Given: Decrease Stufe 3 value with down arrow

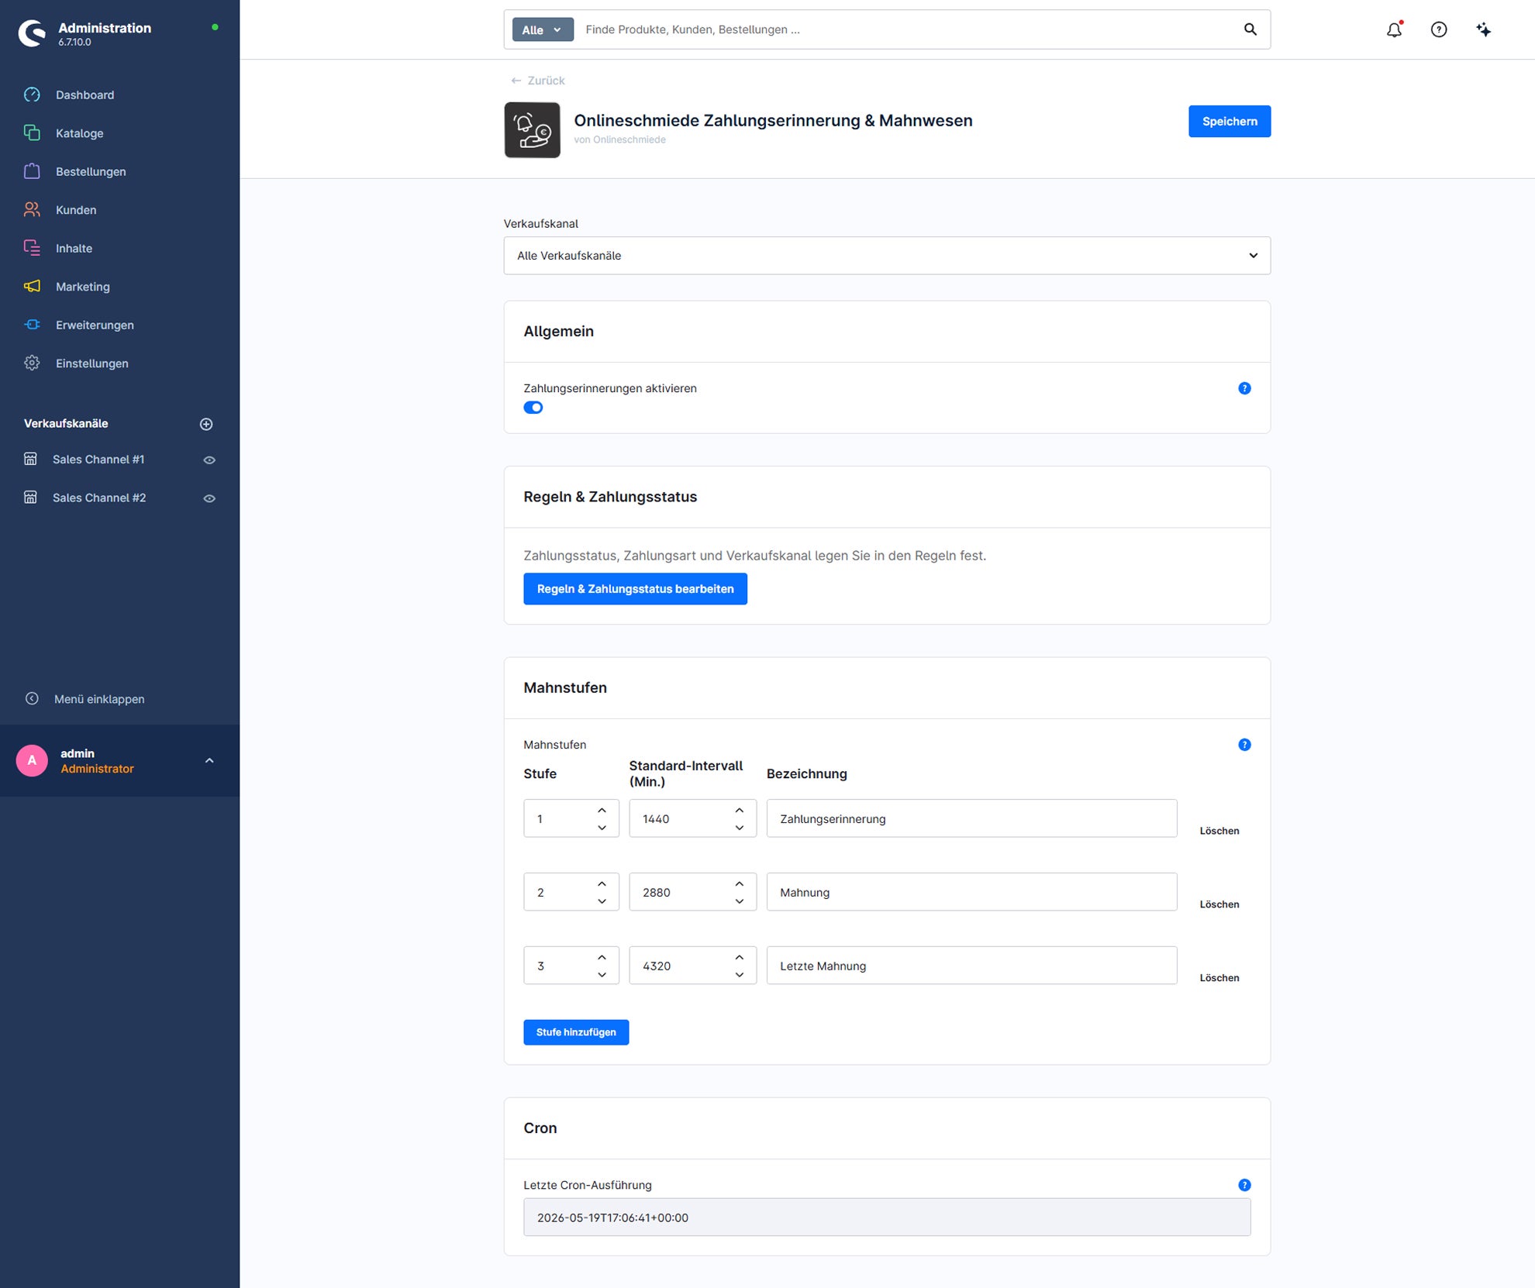Looking at the screenshot, I should click(602, 975).
